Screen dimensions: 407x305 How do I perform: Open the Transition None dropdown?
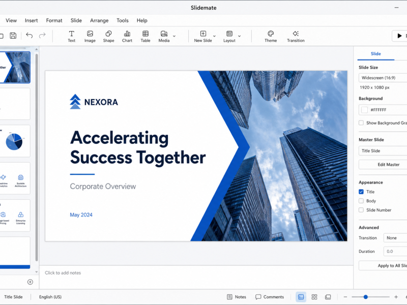coord(395,238)
